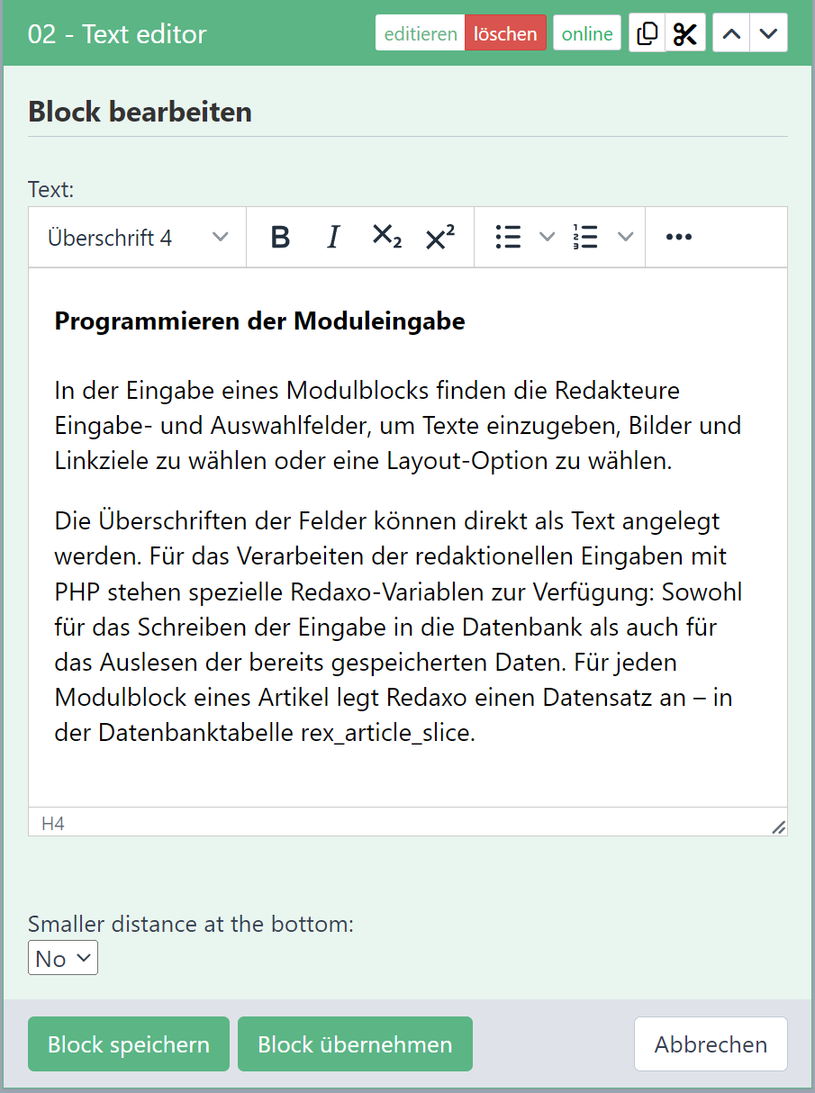
Task: Show more toolbar items via three dots
Action: (678, 238)
